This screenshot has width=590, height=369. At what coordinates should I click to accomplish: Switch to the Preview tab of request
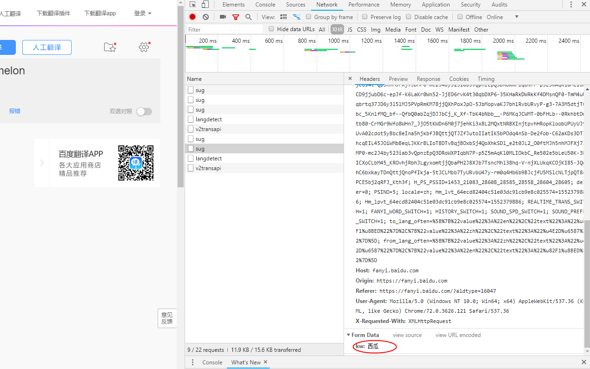pyautogui.click(x=398, y=79)
